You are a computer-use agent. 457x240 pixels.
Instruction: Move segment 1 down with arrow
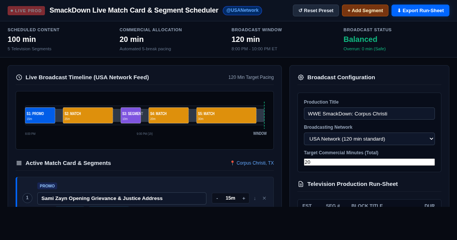(x=255, y=198)
